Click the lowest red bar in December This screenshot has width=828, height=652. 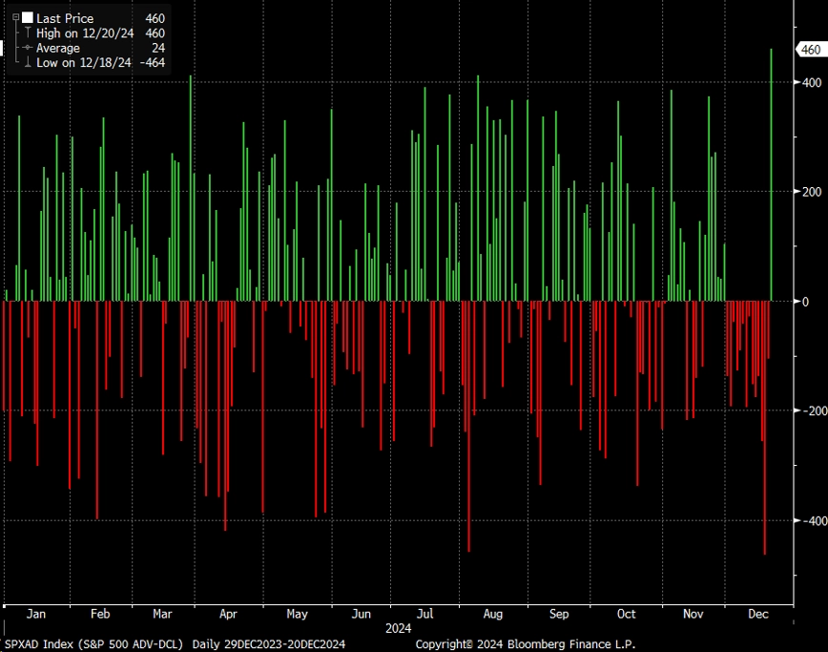[765, 428]
